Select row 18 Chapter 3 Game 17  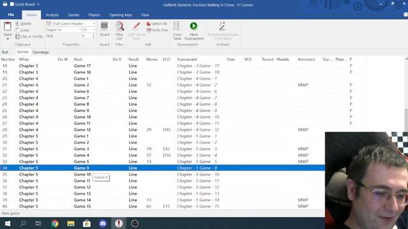click(182, 66)
